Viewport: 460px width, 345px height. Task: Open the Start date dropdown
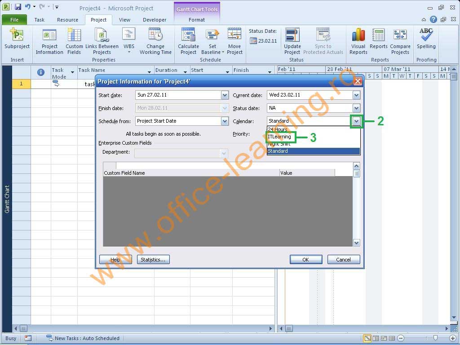click(225, 95)
